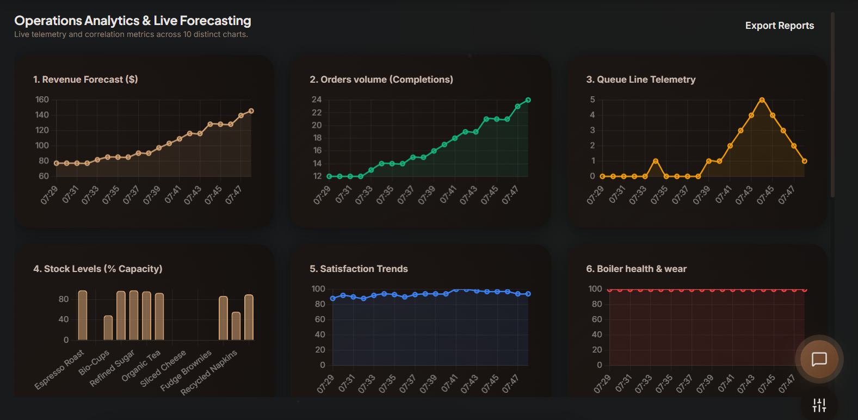Click the Orders volume final point at 24
This screenshot has width=858, height=420.
[x=528, y=100]
